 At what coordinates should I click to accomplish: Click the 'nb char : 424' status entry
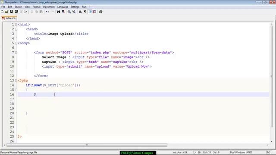[x=180, y=152]
